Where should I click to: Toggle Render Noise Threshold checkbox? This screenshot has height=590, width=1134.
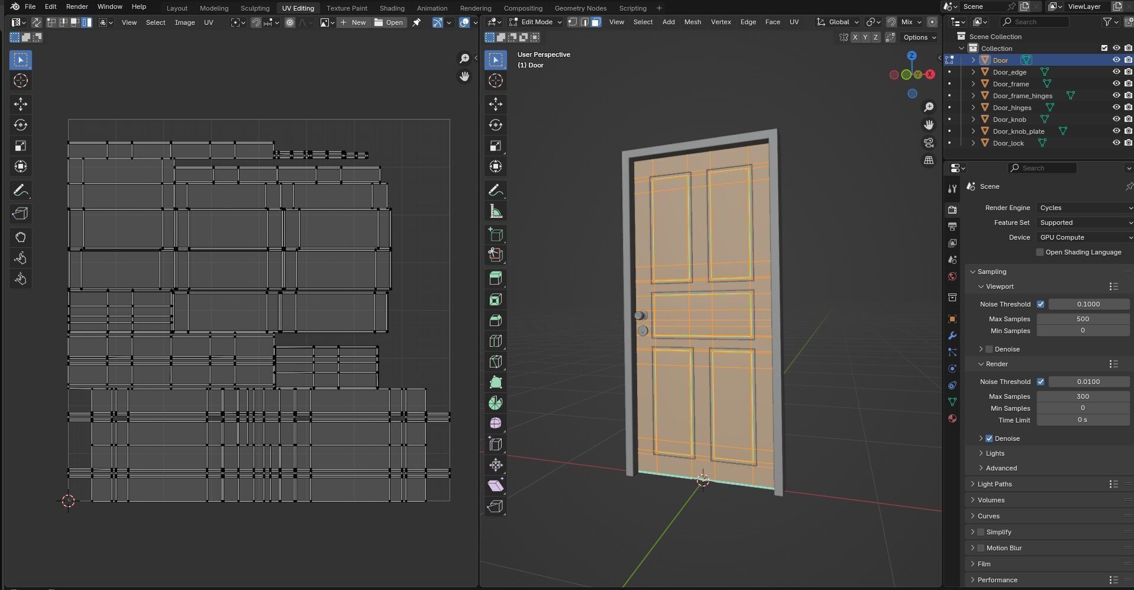pos(1041,382)
